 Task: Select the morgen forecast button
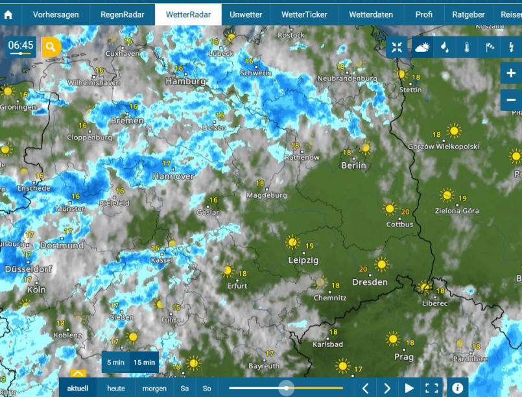(x=154, y=389)
